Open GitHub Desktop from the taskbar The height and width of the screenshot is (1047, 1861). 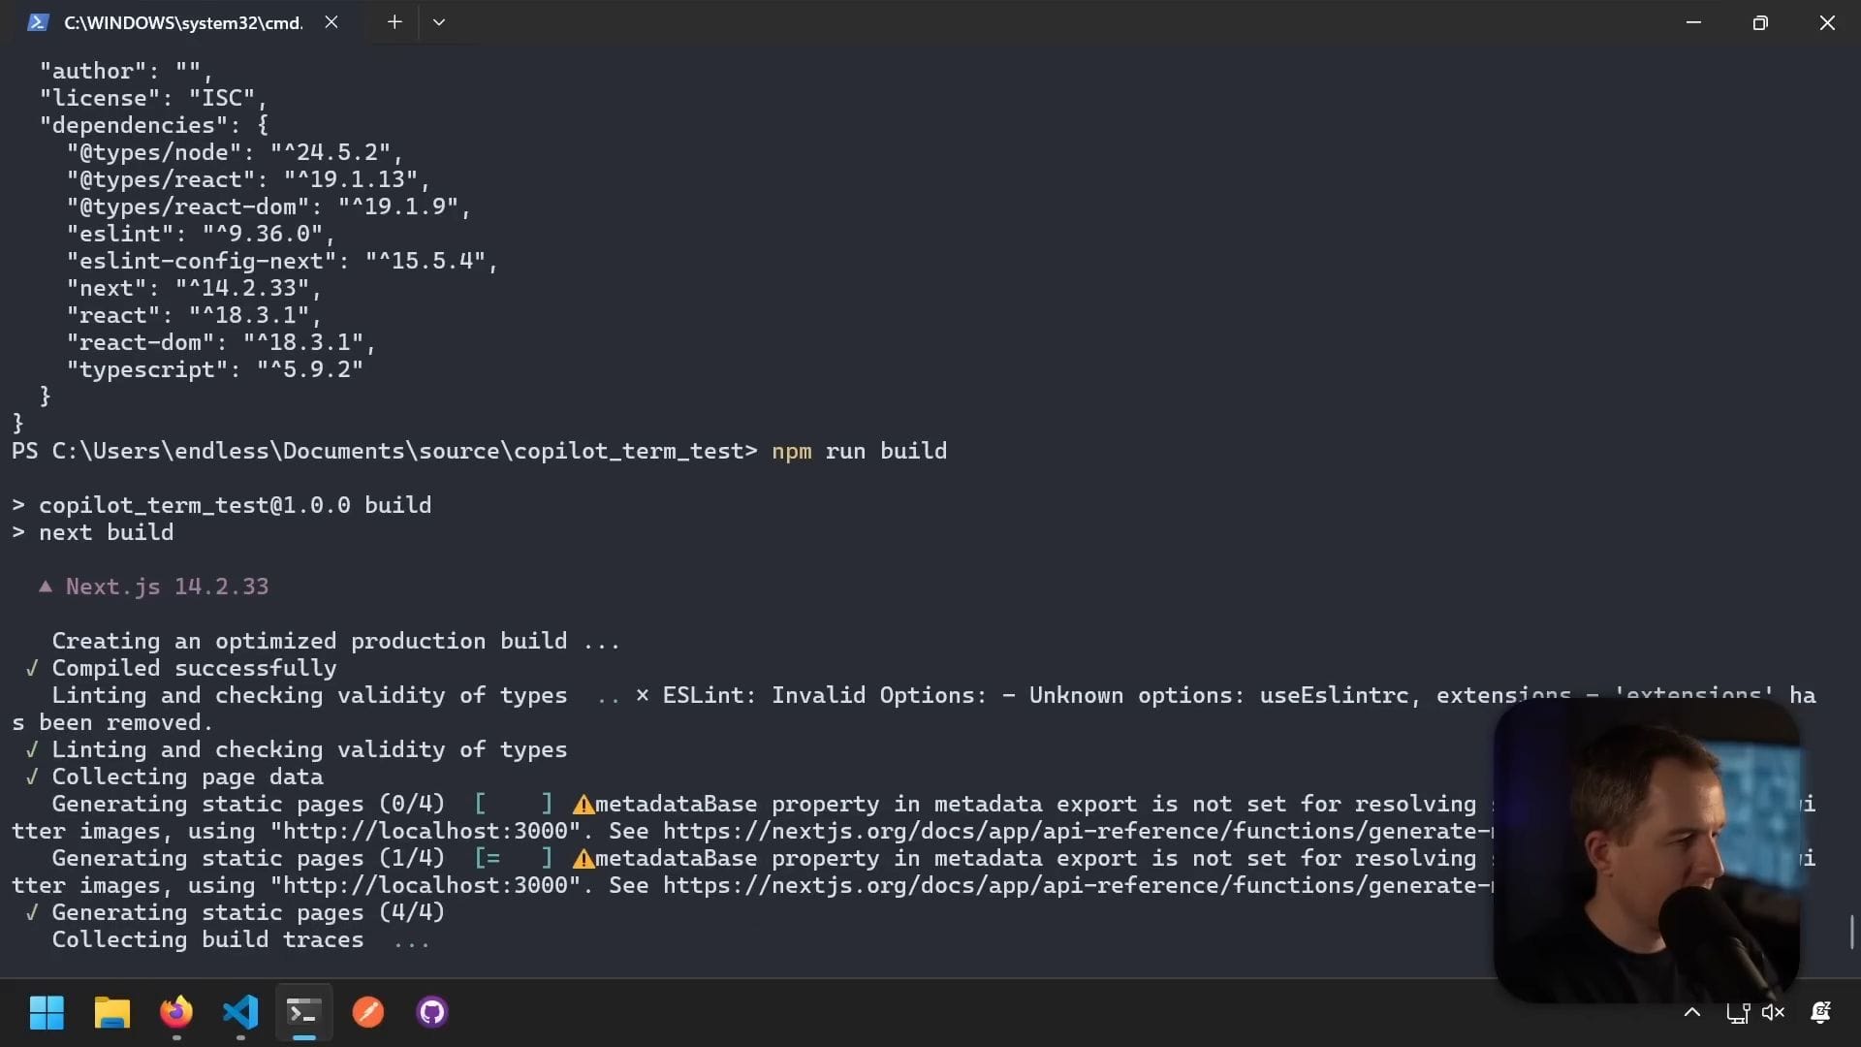point(432,1013)
